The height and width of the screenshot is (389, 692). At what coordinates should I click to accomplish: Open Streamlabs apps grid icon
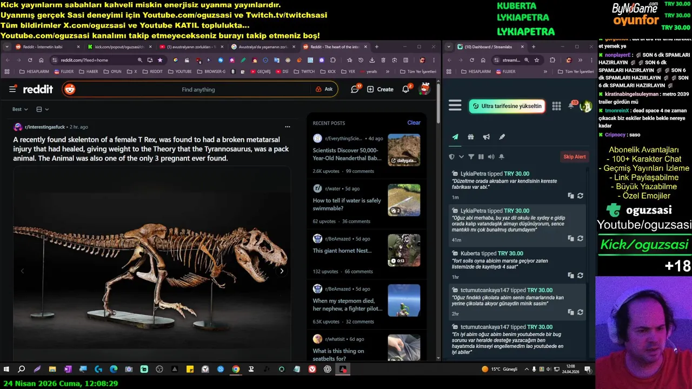point(556,106)
